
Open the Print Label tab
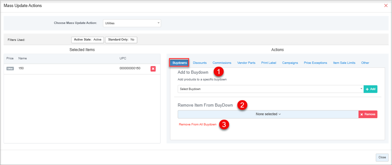(268, 63)
